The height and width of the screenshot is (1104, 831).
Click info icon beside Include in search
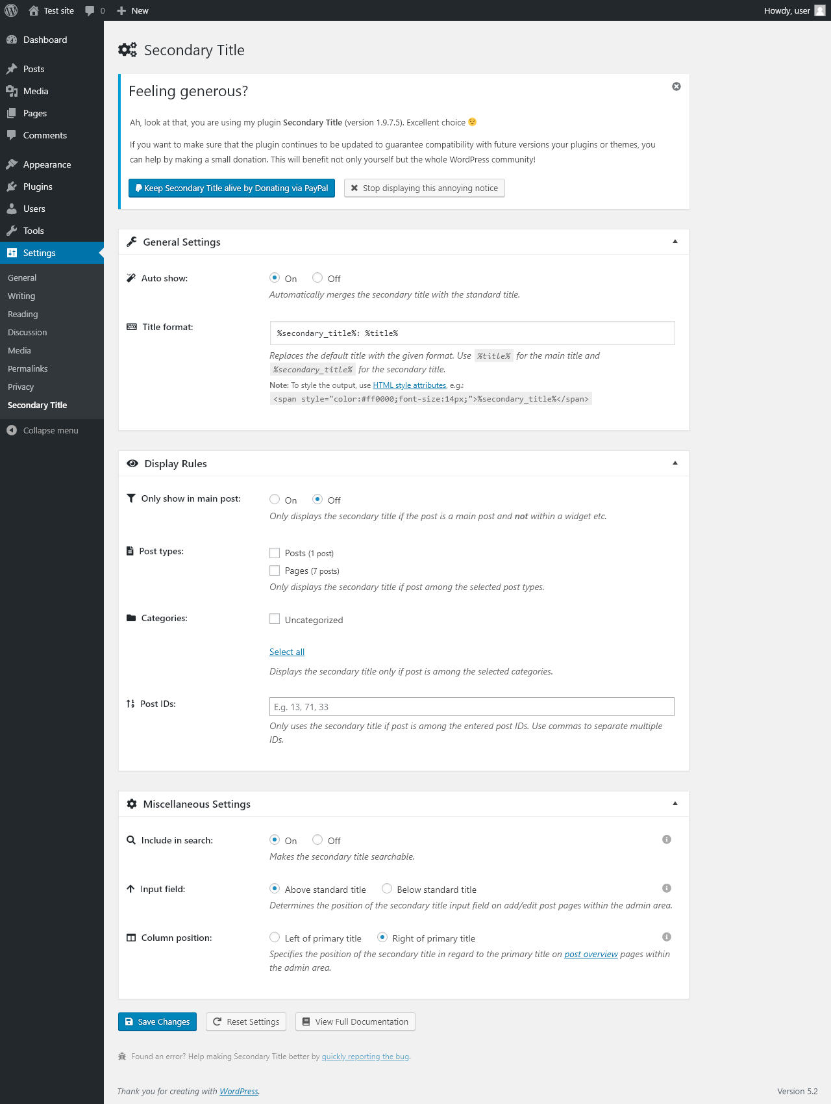[x=667, y=840]
